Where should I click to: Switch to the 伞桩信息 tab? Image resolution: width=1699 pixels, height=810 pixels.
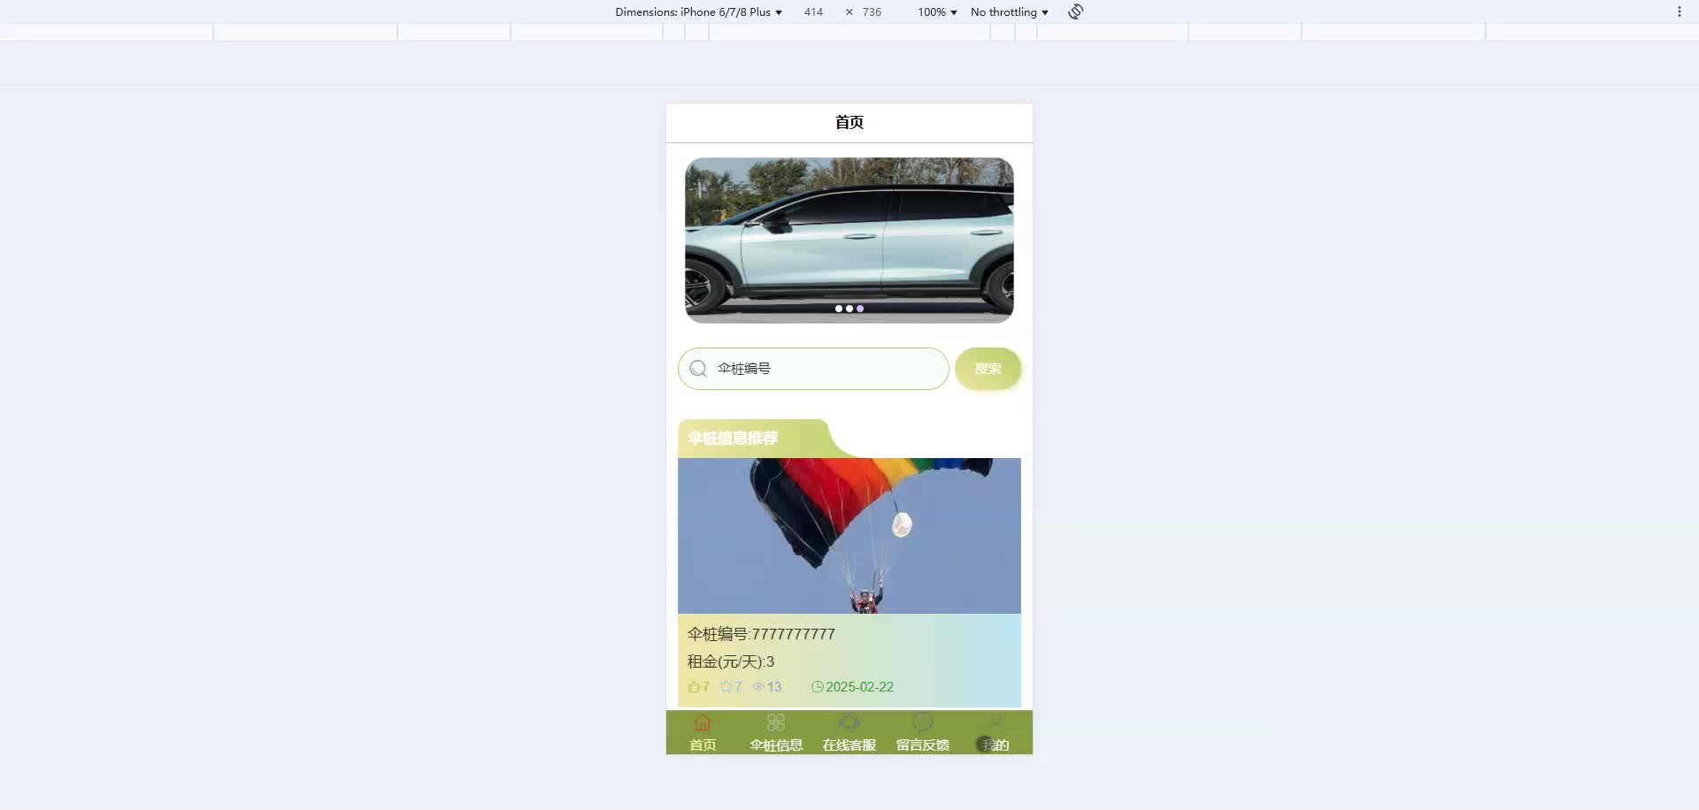pyautogui.click(x=775, y=745)
